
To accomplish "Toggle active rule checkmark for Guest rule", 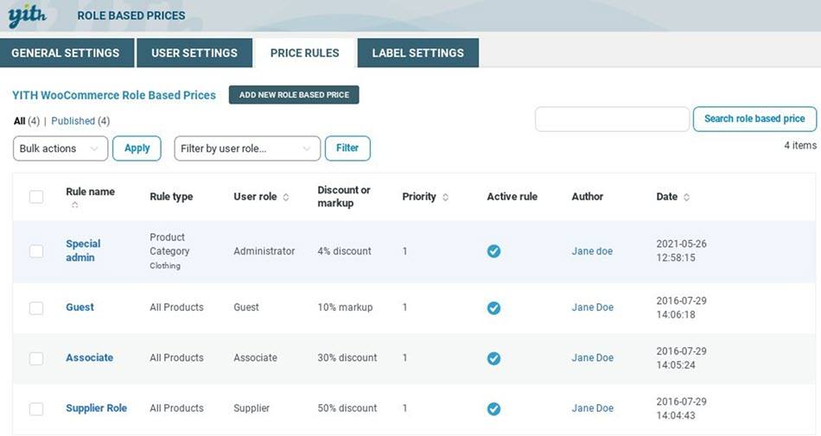I will pos(493,308).
